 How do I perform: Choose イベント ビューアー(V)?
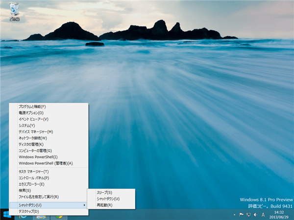(x=49, y=119)
